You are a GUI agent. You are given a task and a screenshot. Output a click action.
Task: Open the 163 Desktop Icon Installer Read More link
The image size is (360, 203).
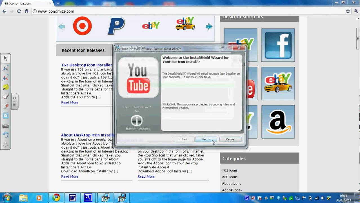(x=70, y=102)
